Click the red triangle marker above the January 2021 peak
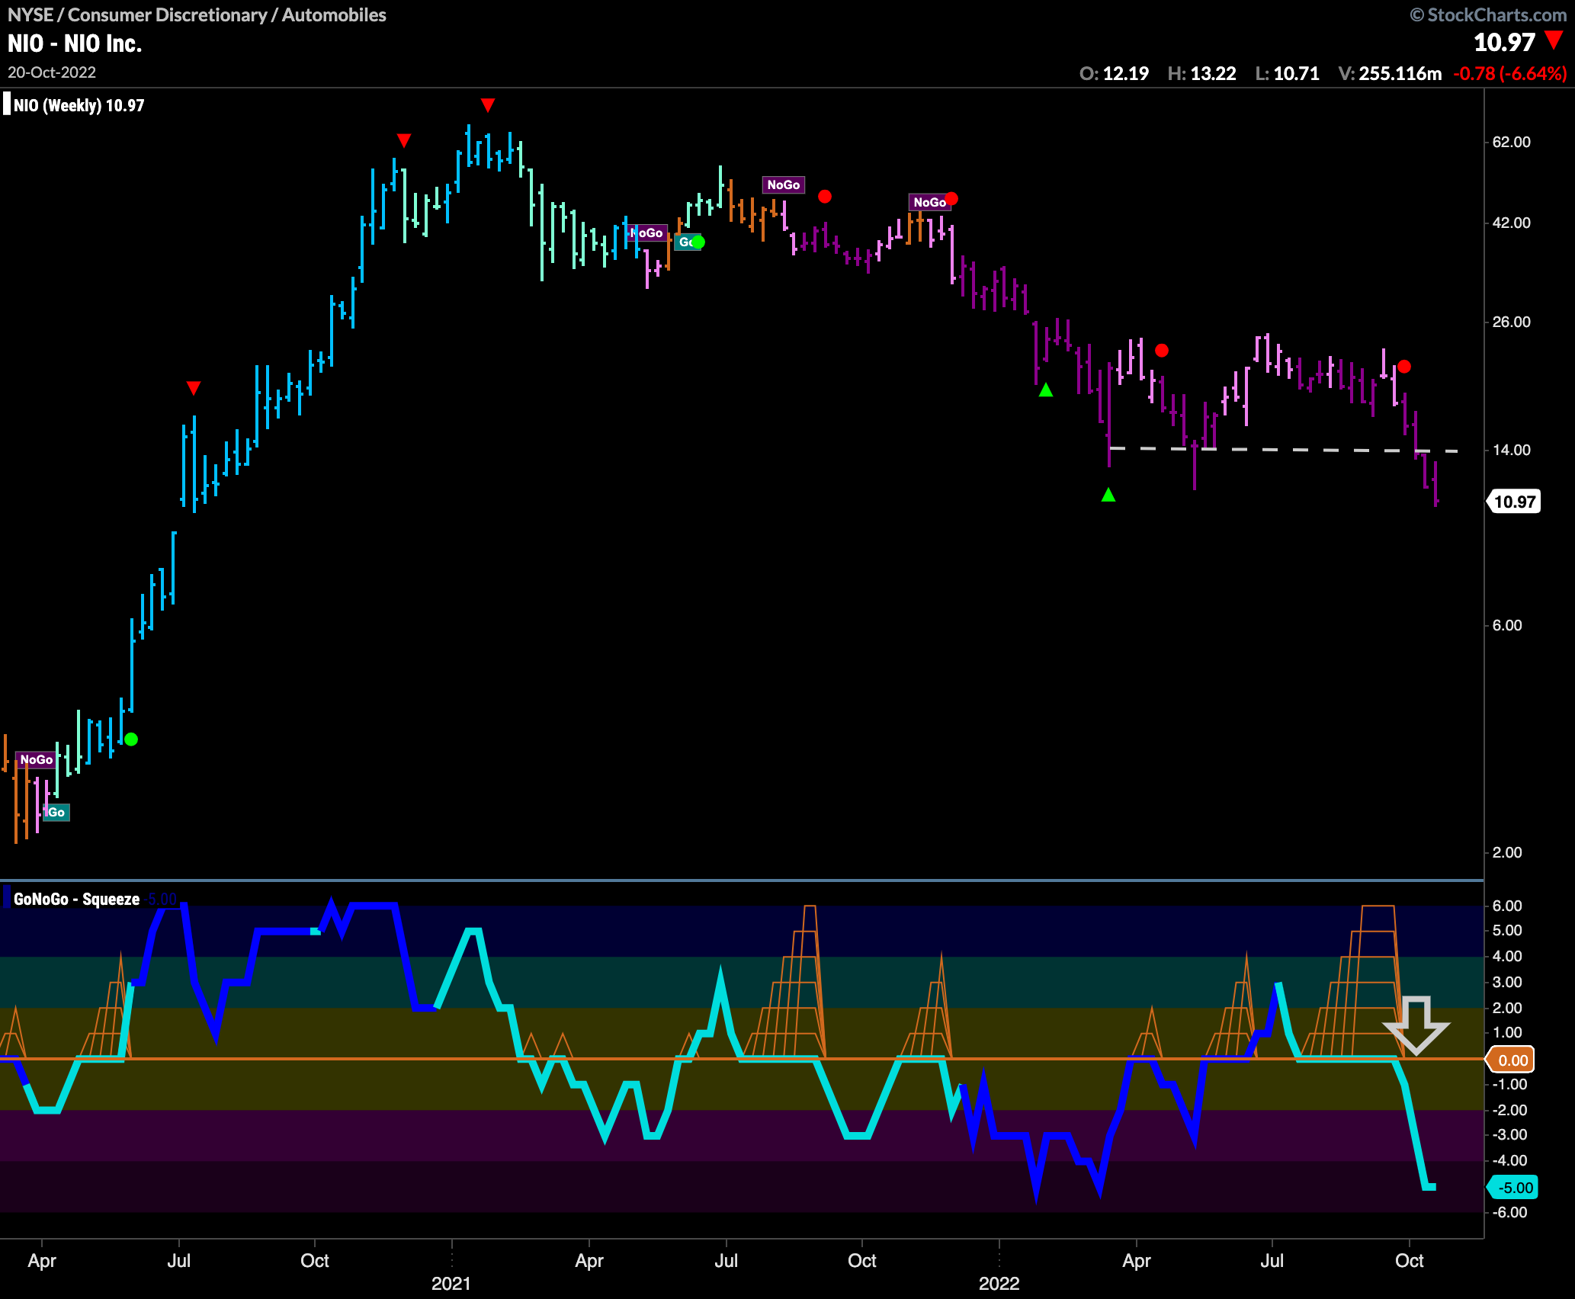Viewport: 1575px width, 1299px height. 488,104
